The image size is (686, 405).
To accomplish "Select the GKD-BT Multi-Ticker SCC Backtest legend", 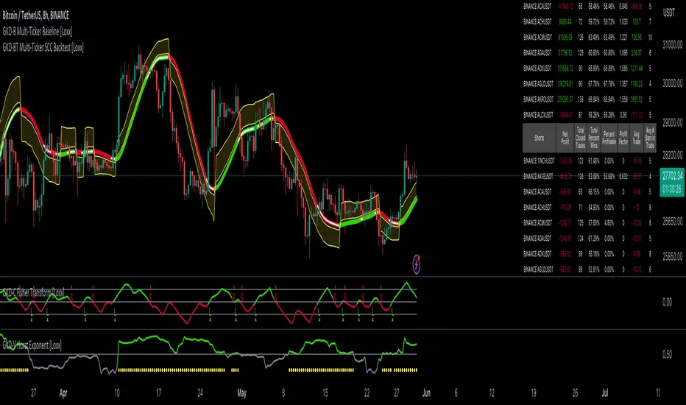I will point(43,47).
